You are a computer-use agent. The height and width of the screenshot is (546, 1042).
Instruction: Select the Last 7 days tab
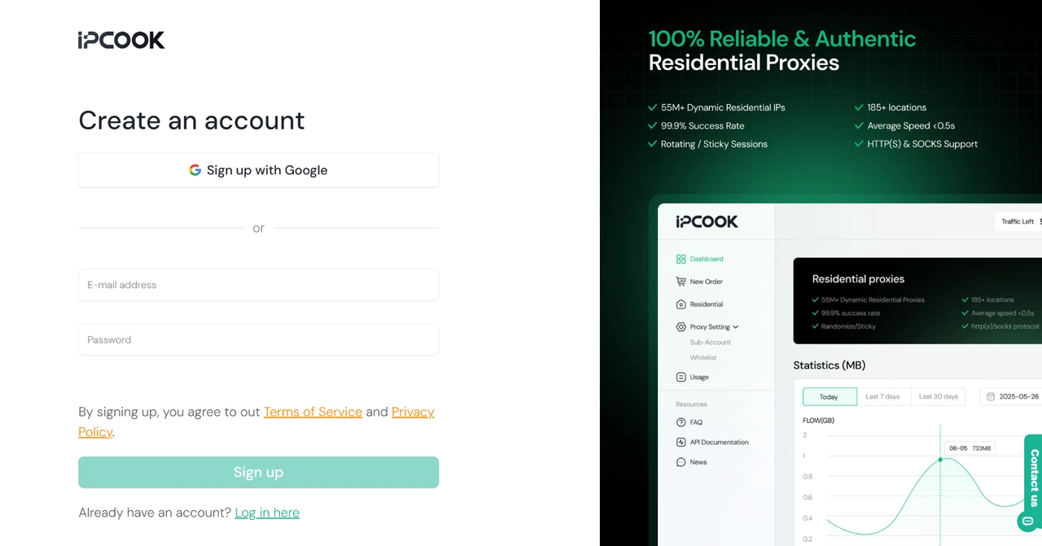pyautogui.click(x=884, y=396)
